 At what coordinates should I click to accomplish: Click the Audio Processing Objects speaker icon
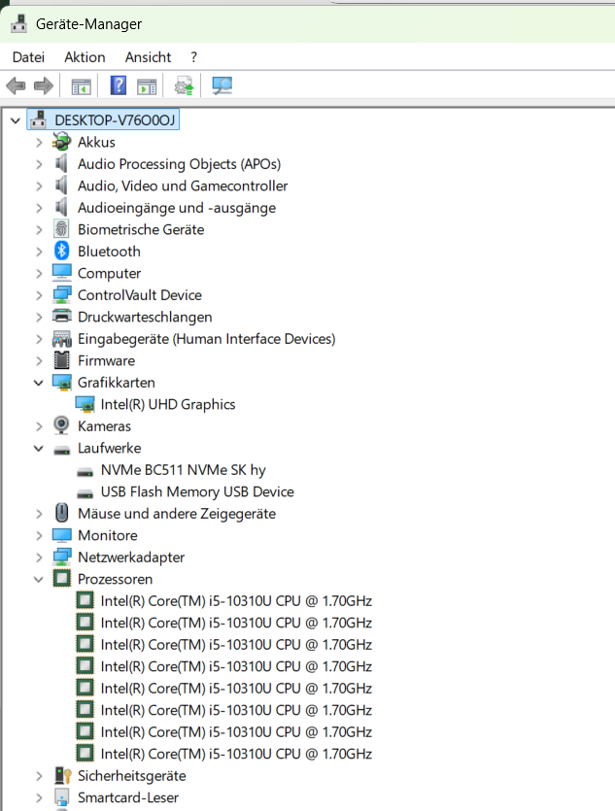(61, 163)
